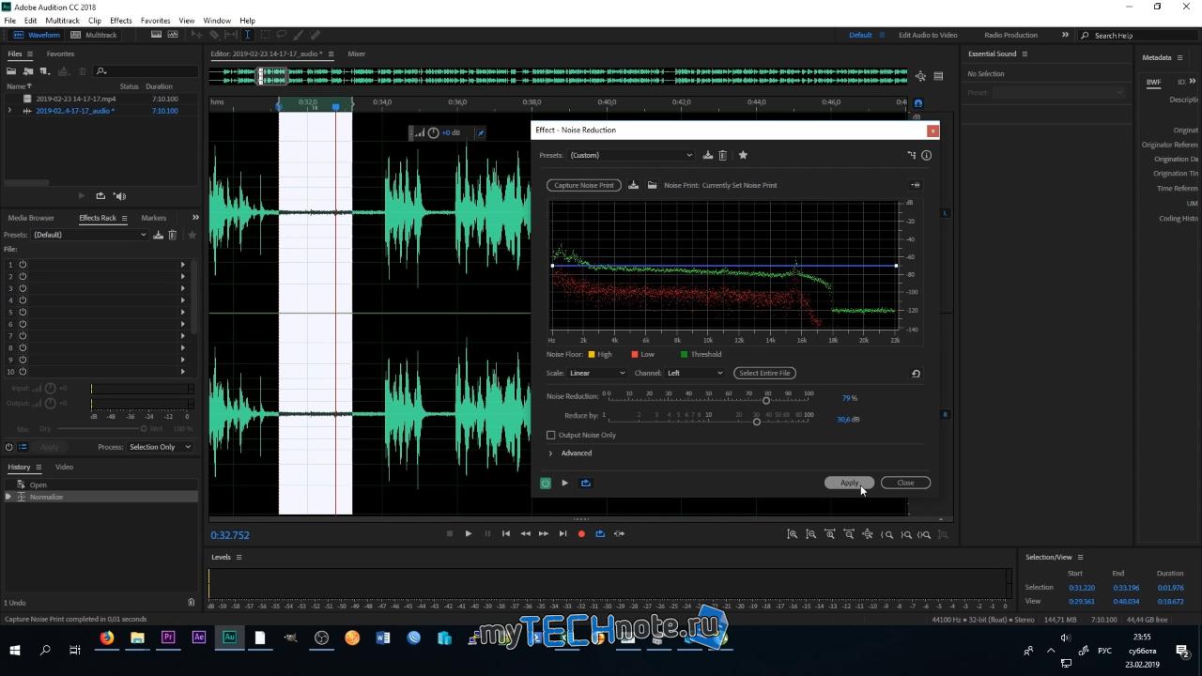1202x676 pixels.
Task: Open the Channel dropdown set to Left
Action: tap(695, 373)
